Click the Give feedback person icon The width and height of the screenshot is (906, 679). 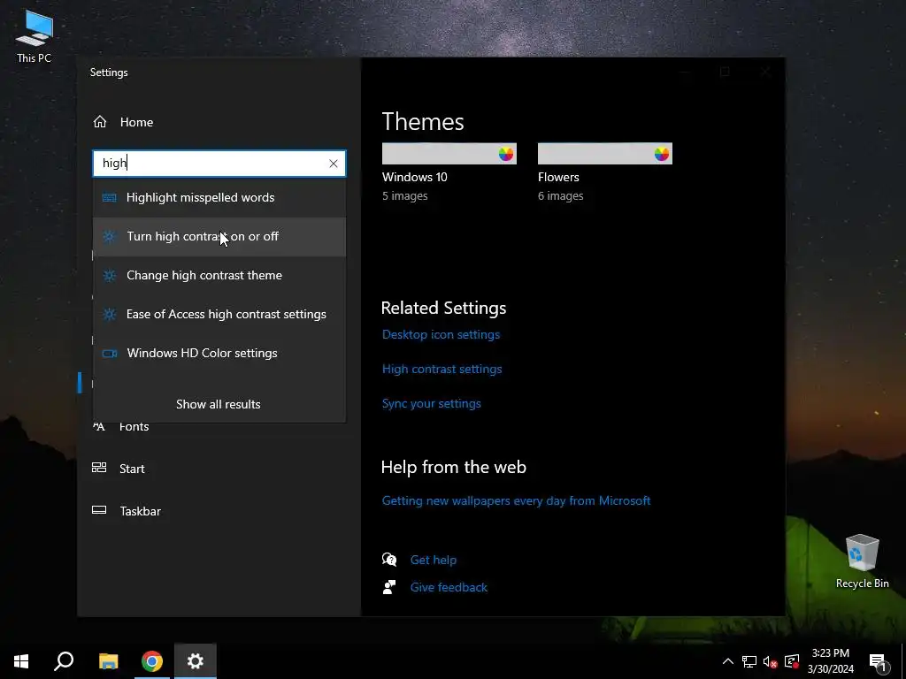coord(389,587)
